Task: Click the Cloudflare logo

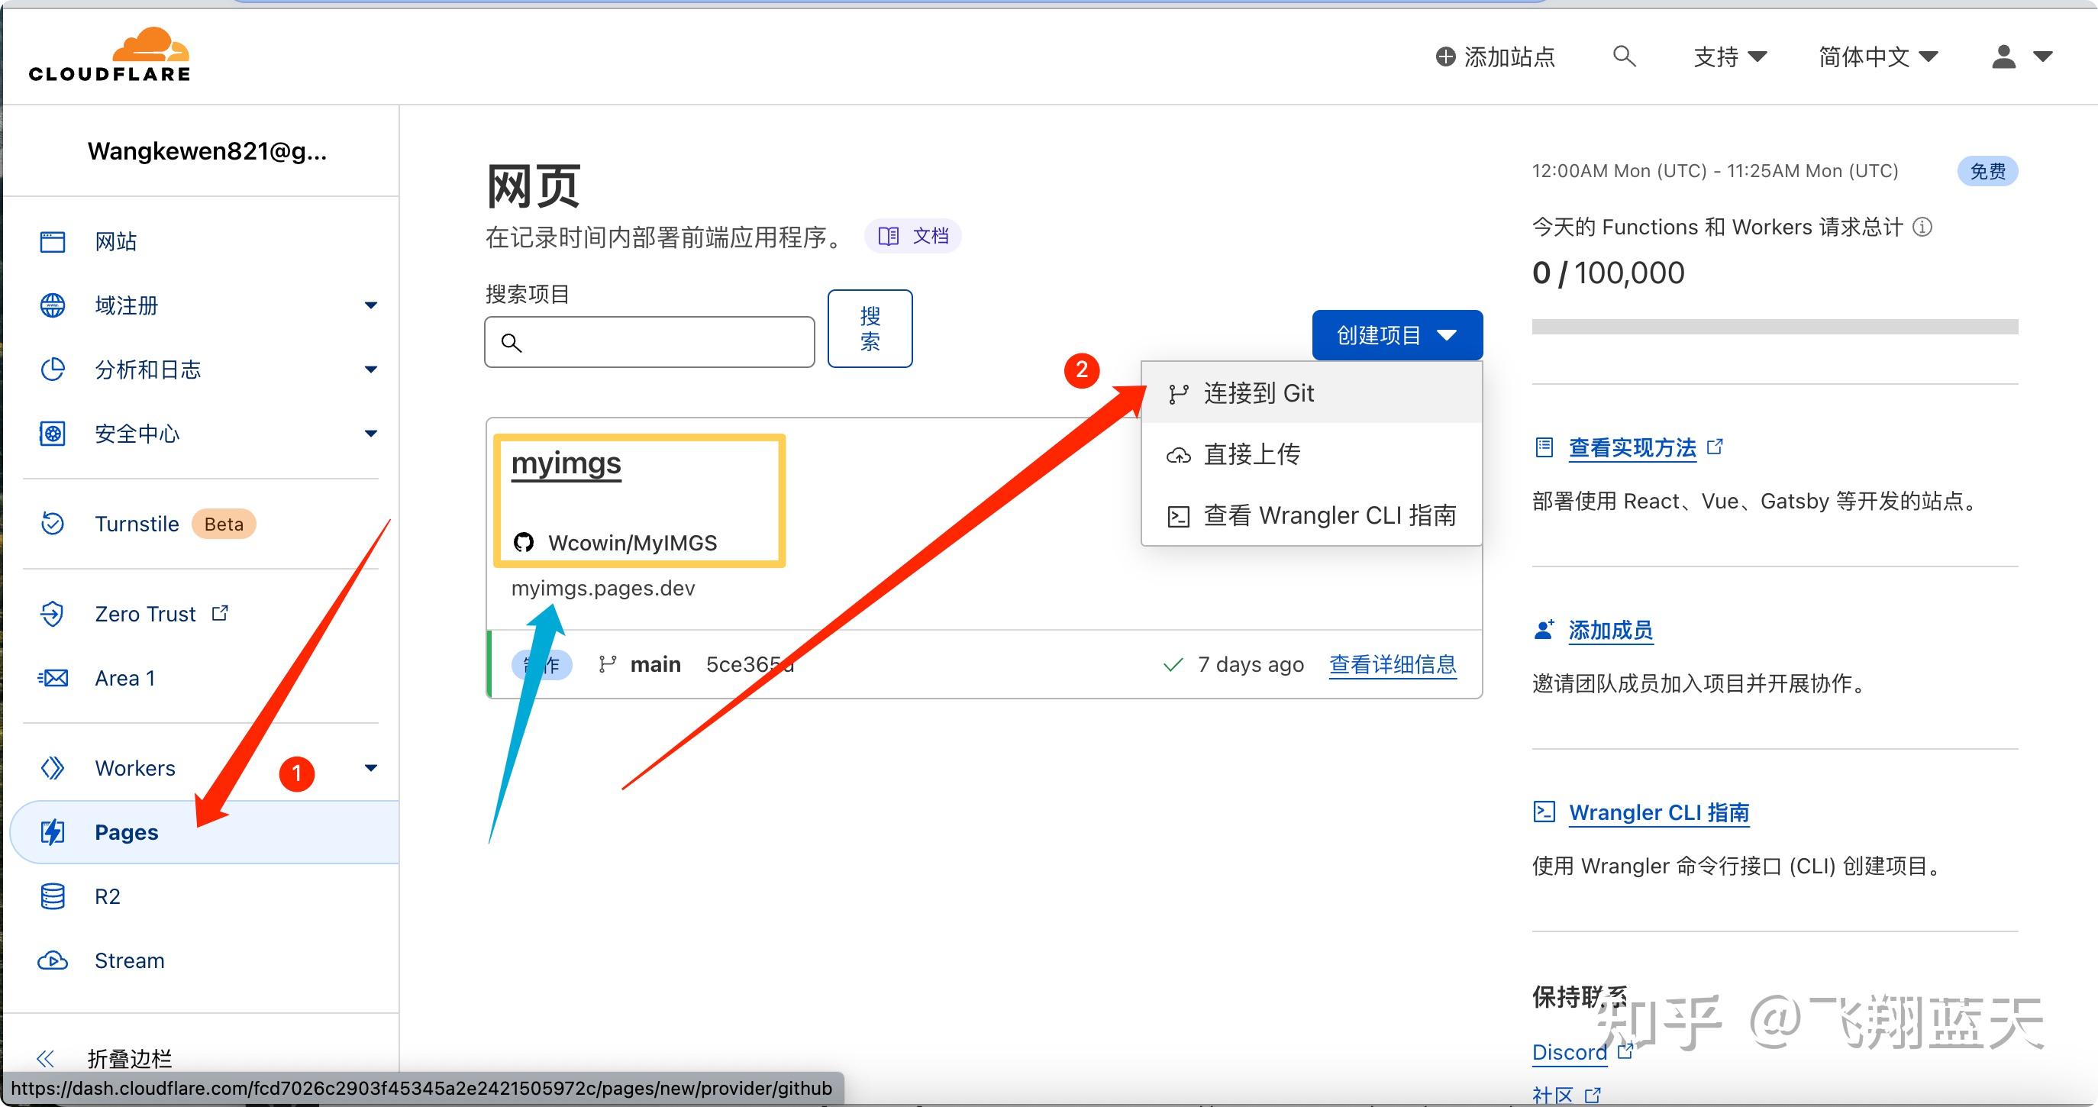Action: coord(110,56)
